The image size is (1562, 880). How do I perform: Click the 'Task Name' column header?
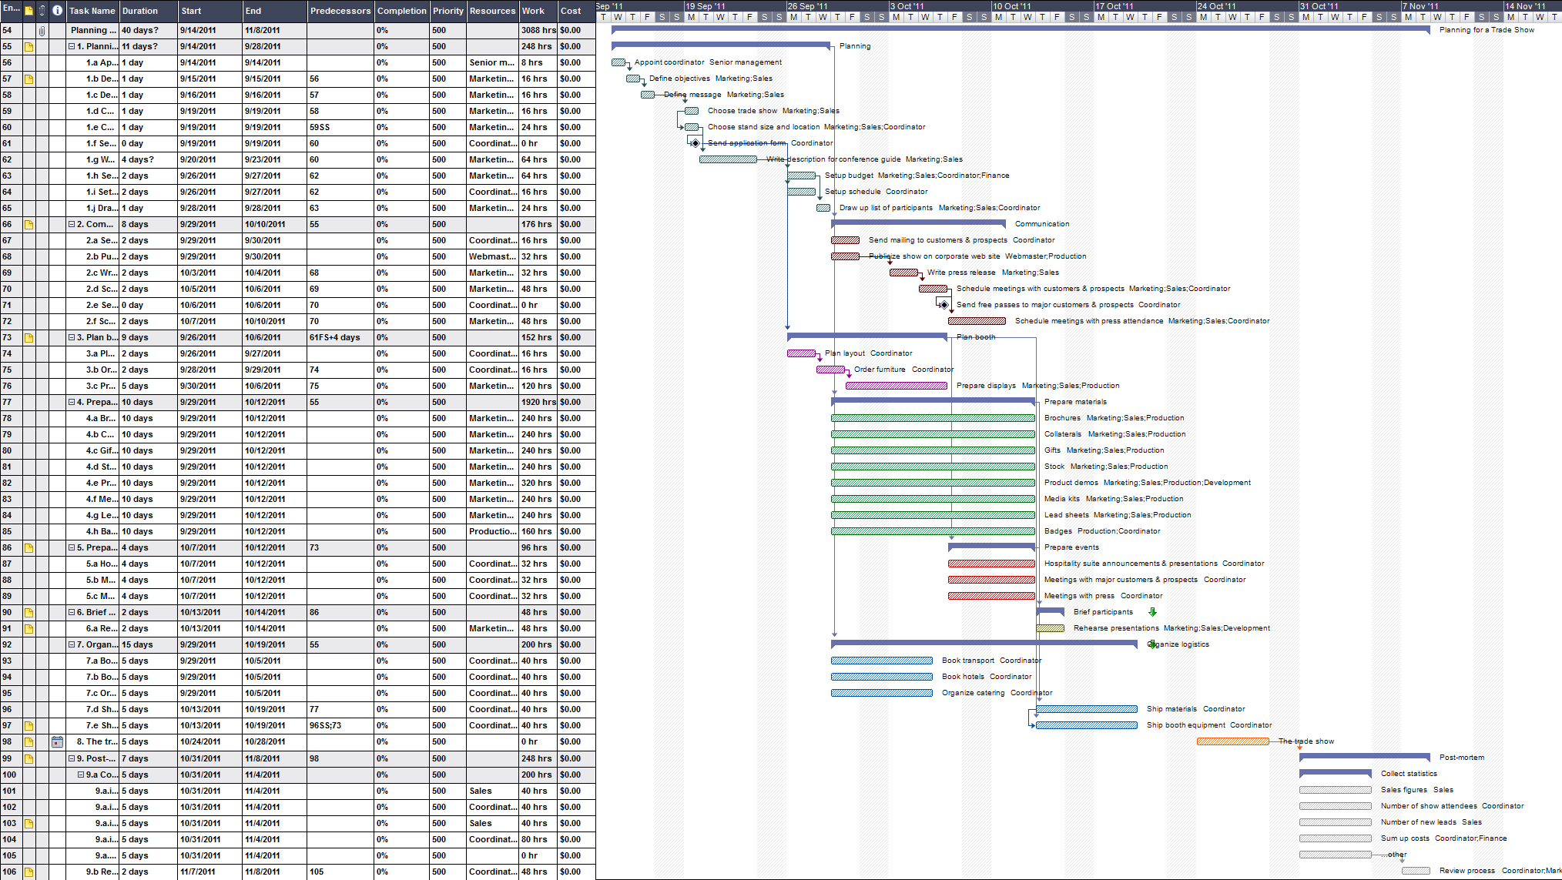click(92, 11)
